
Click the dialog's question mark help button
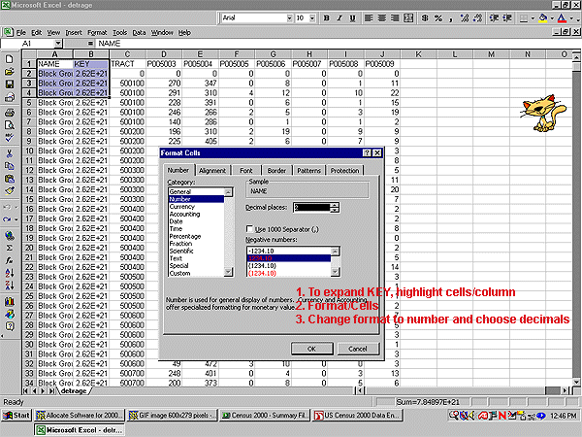click(366, 153)
